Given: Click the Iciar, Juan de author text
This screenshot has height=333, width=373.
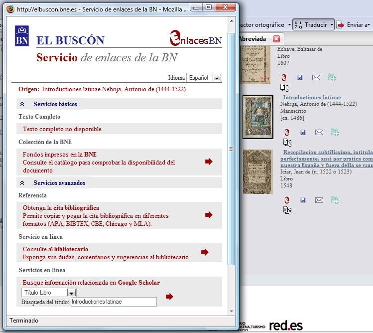Looking at the screenshot, I should click(316, 171).
